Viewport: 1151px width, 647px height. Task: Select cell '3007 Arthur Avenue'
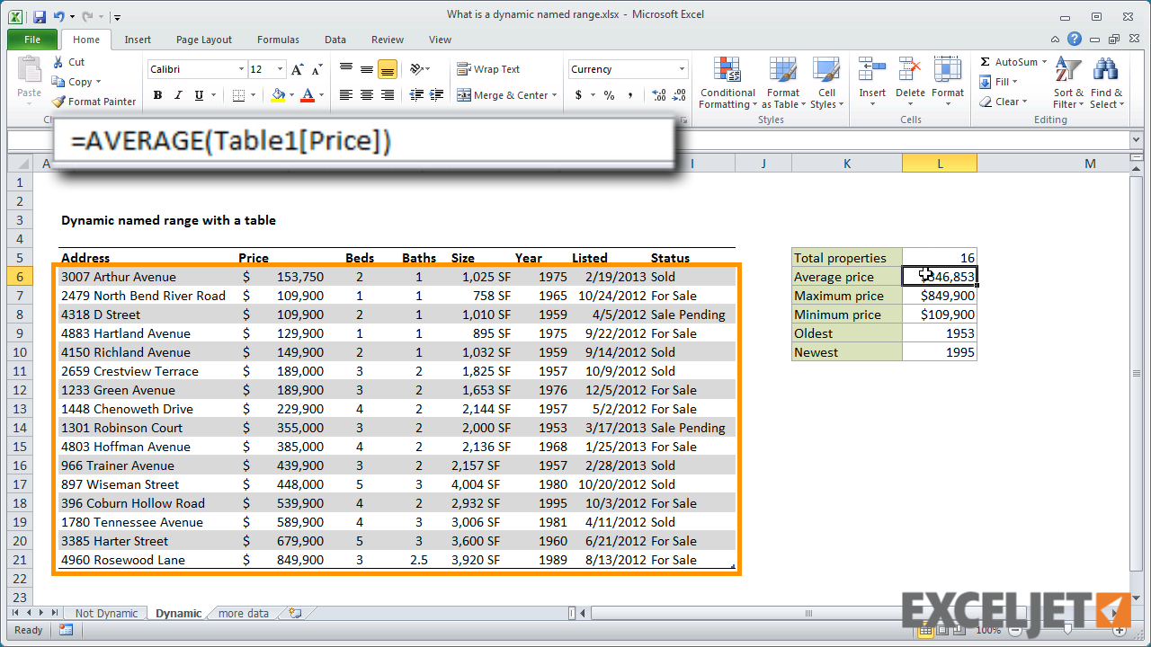[x=147, y=277]
